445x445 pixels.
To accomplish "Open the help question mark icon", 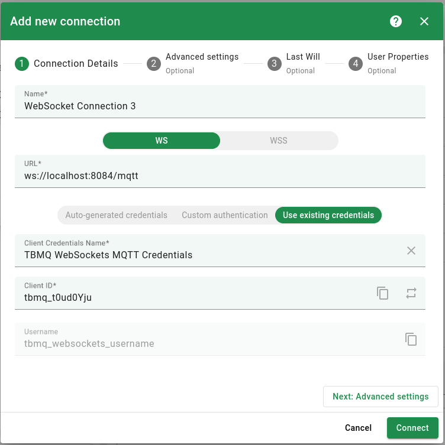I will tap(396, 21).
